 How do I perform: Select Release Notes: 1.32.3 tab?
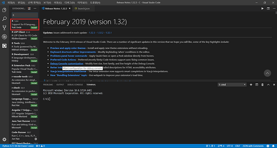pos(56,8)
